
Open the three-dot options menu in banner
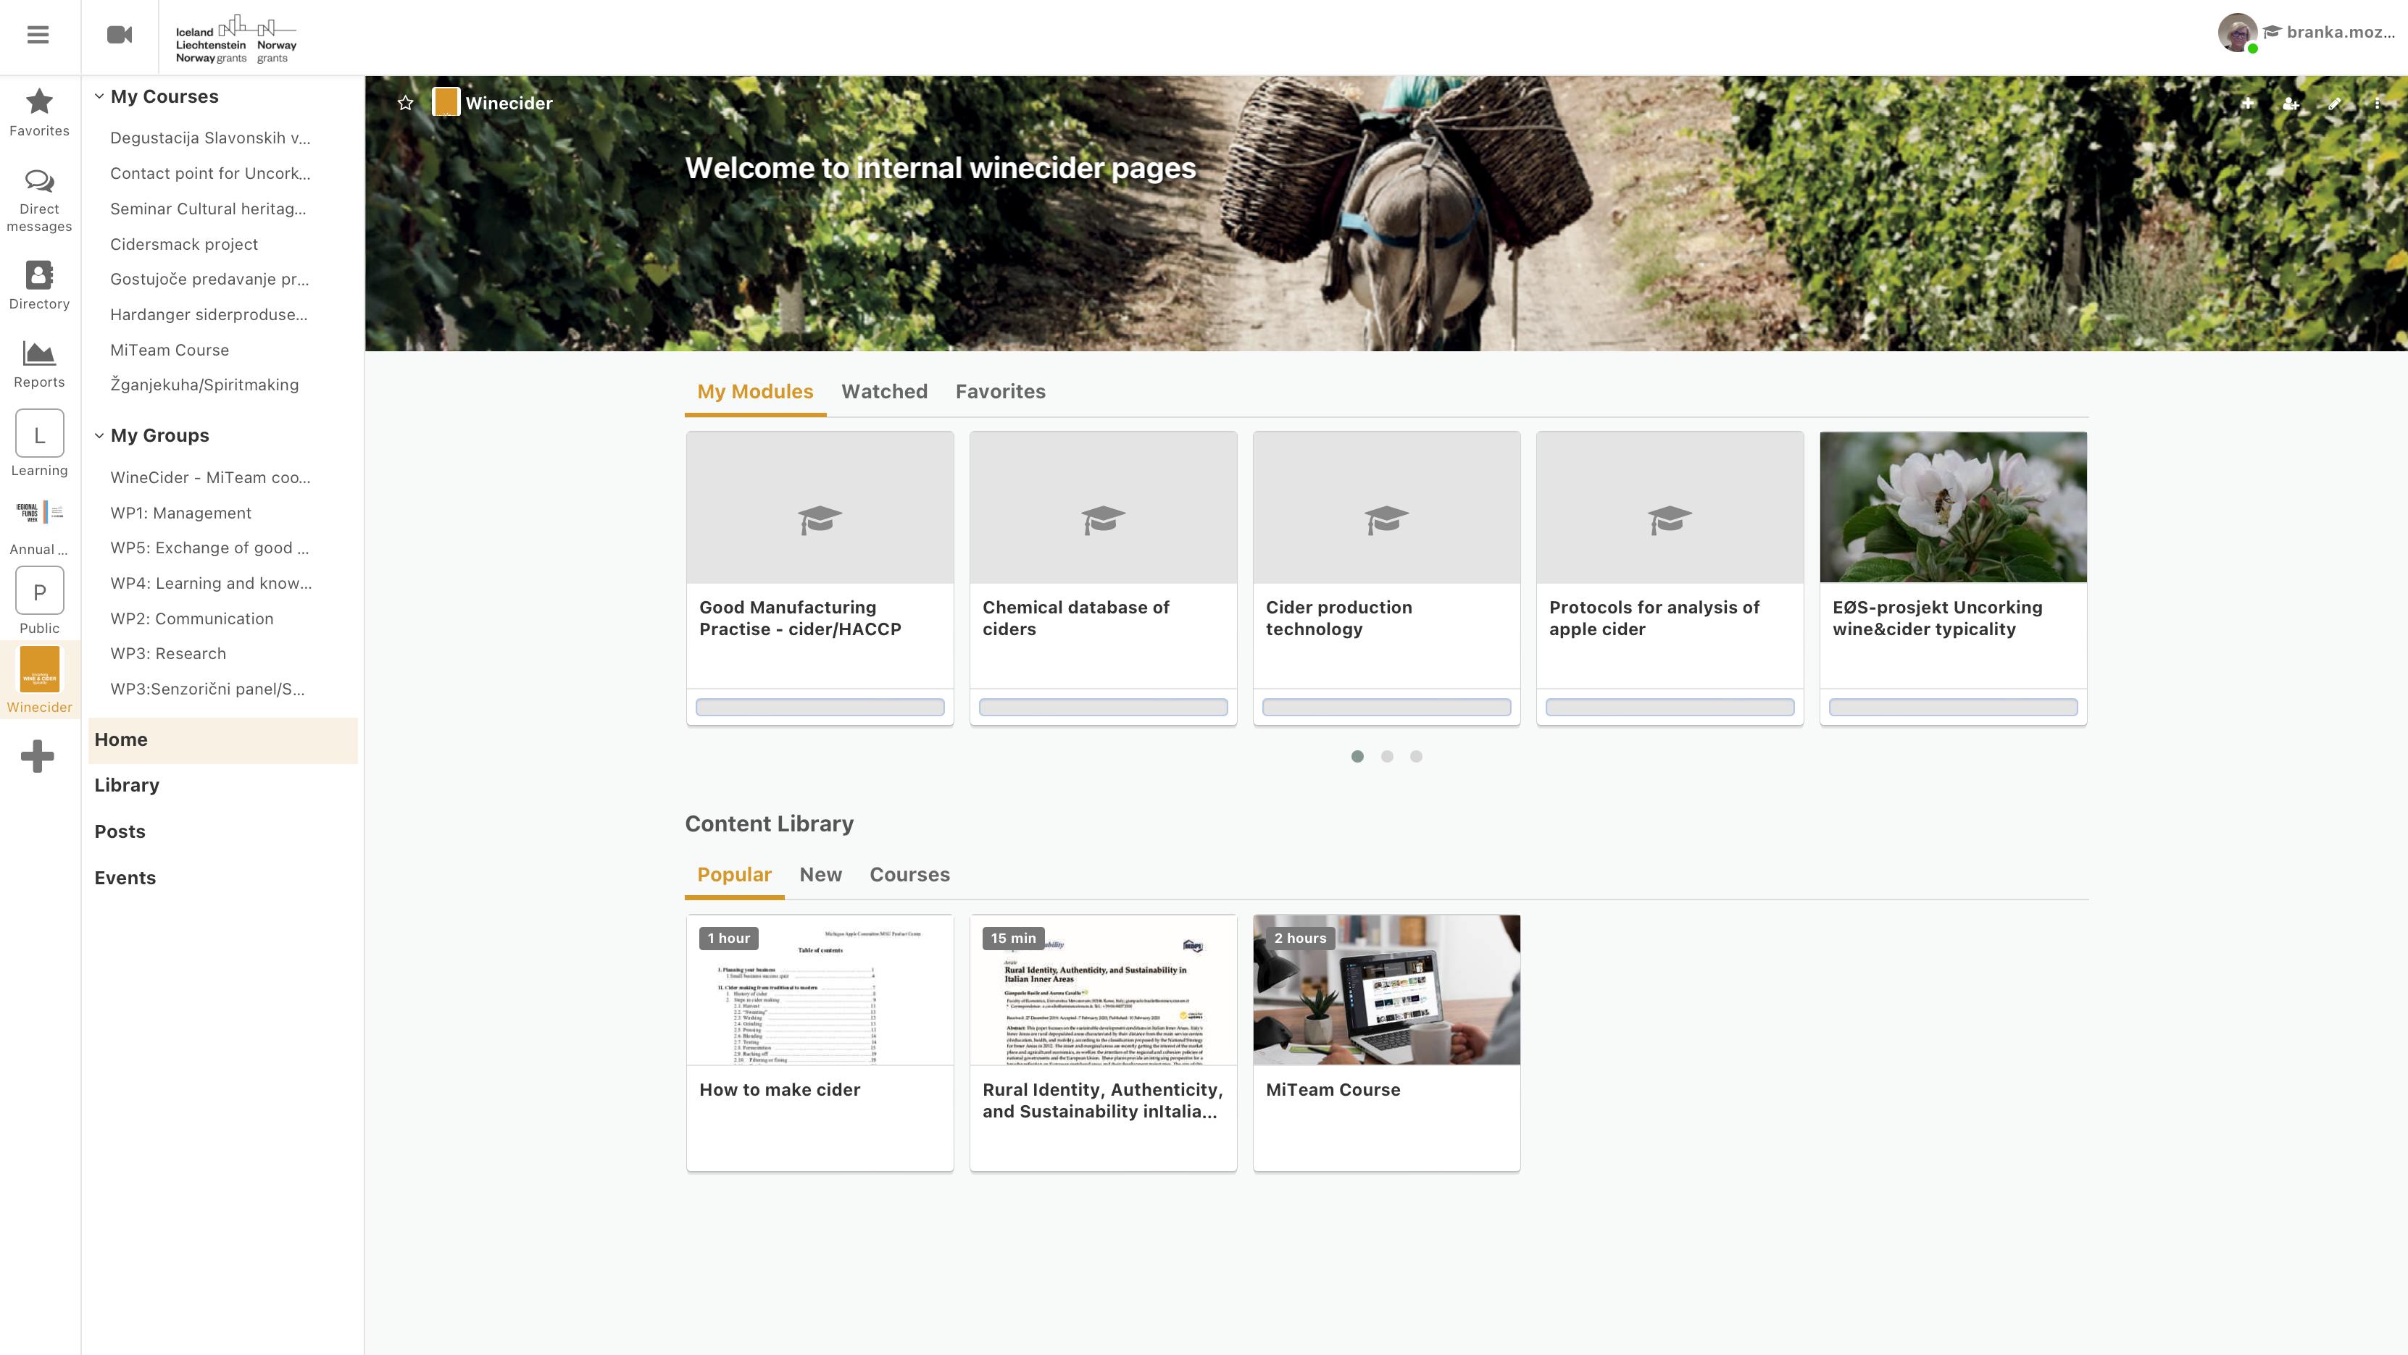(x=2377, y=104)
